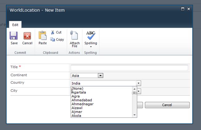Choose Ajmer from the city list
The width and height of the screenshot is (201, 130).
[77, 112]
